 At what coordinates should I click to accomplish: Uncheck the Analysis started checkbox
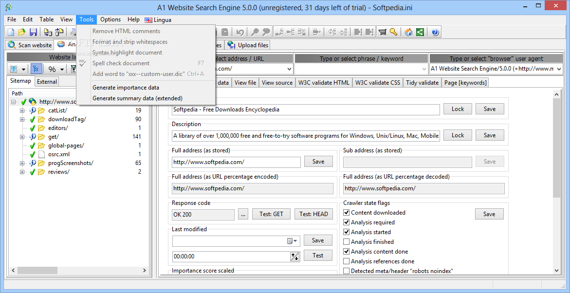click(x=347, y=232)
